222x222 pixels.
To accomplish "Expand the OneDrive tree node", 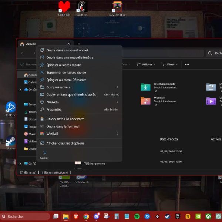I will point(20,90).
